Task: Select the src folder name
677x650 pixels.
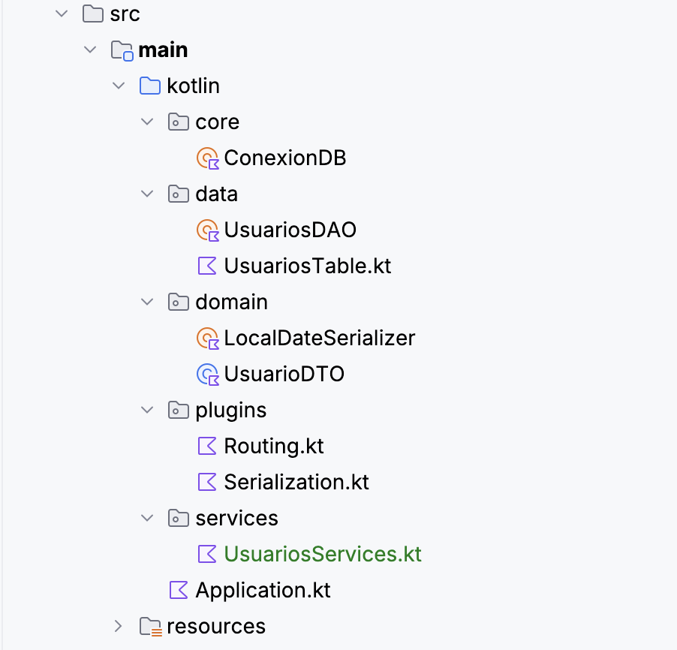Action: click(125, 14)
